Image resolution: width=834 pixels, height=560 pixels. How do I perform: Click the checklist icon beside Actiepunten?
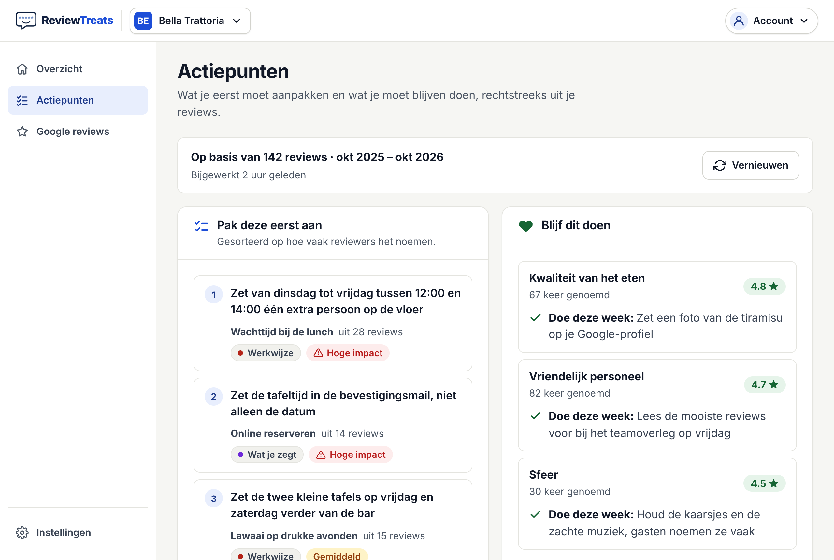click(22, 100)
